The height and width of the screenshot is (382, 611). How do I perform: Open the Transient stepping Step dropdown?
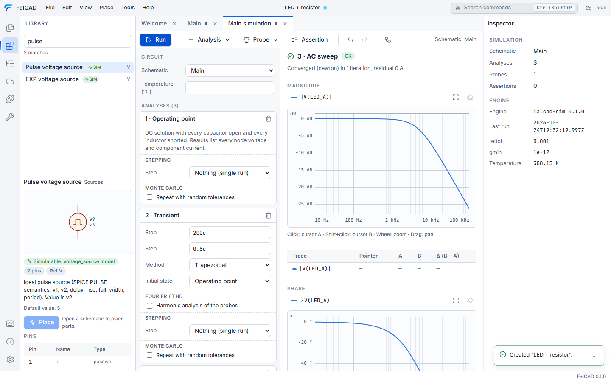click(x=230, y=331)
